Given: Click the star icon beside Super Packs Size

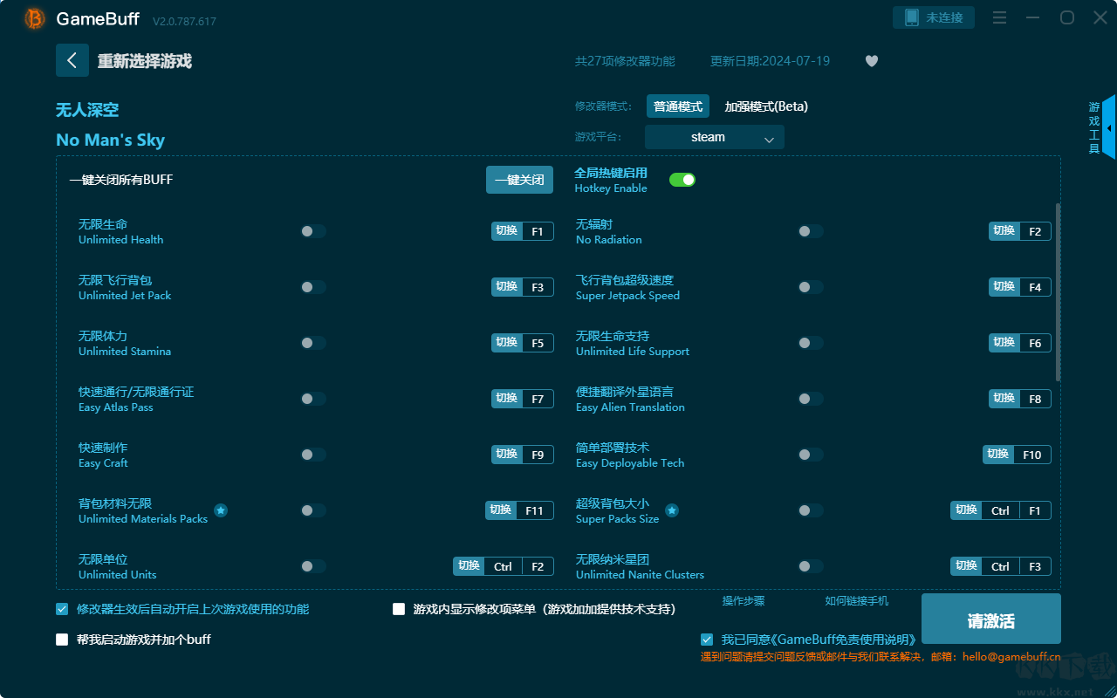Looking at the screenshot, I should tap(672, 510).
